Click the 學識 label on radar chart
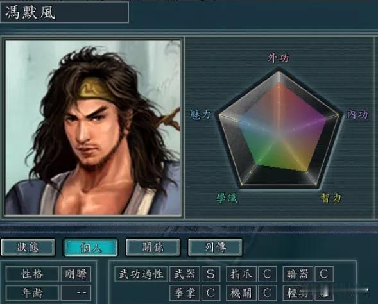The width and height of the screenshot is (378, 304). 227,198
